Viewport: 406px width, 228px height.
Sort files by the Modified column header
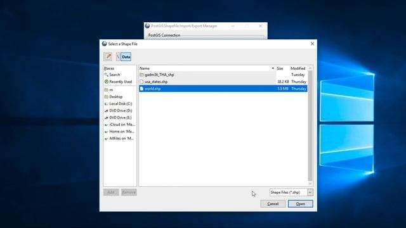pyautogui.click(x=298, y=68)
